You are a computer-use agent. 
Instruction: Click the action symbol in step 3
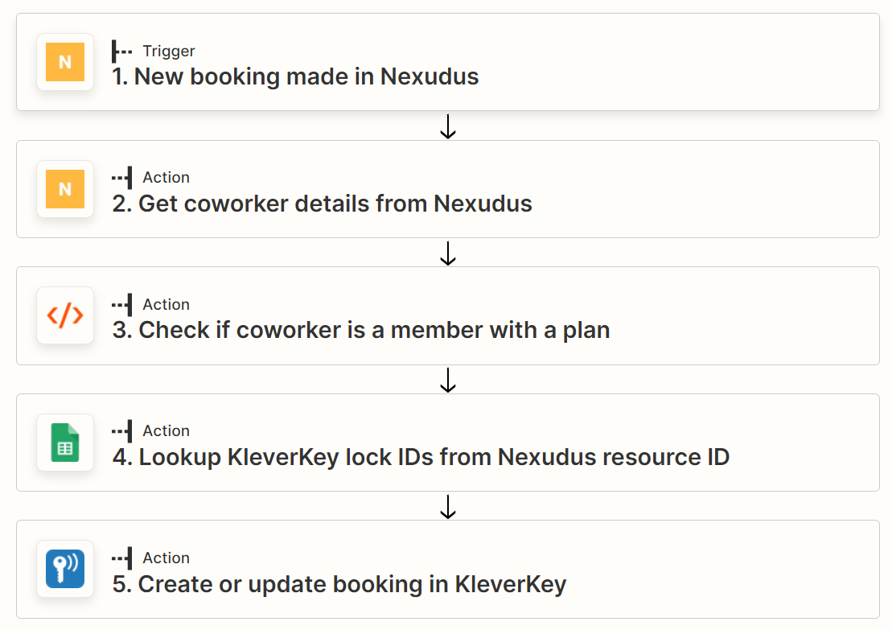pos(121,304)
